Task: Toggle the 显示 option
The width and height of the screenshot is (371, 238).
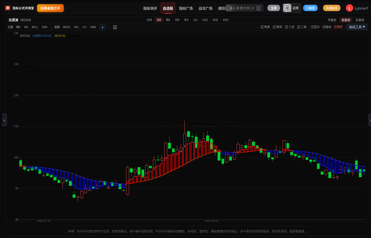Action: pyautogui.click(x=315, y=27)
